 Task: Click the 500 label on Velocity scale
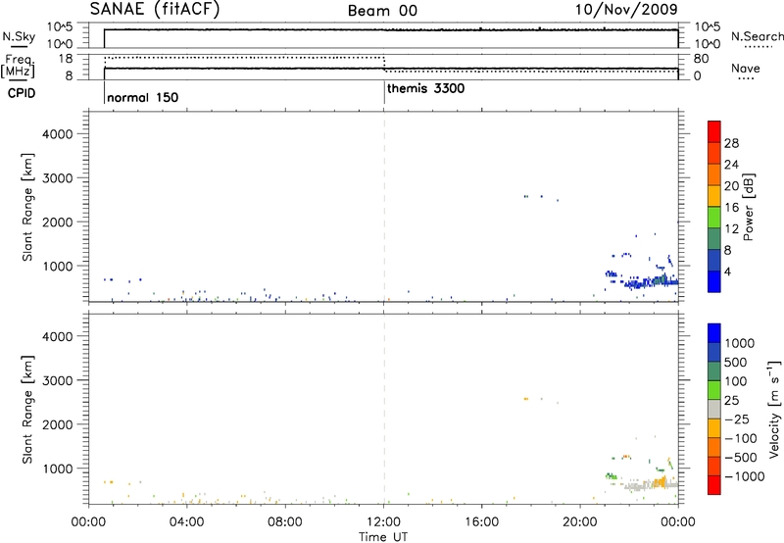[x=735, y=362]
